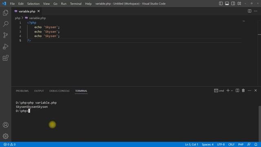261x147 pixels.
Task: Switch to the OUTPUT tab
Action: pos(39,91)
